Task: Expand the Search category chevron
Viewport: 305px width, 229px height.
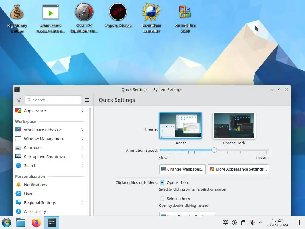Action: pos(82,165)
